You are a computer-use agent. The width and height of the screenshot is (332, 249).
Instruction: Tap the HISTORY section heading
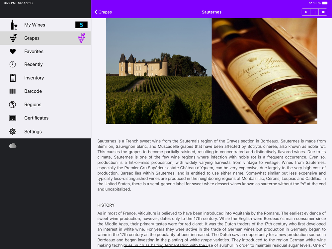(106, 205)
